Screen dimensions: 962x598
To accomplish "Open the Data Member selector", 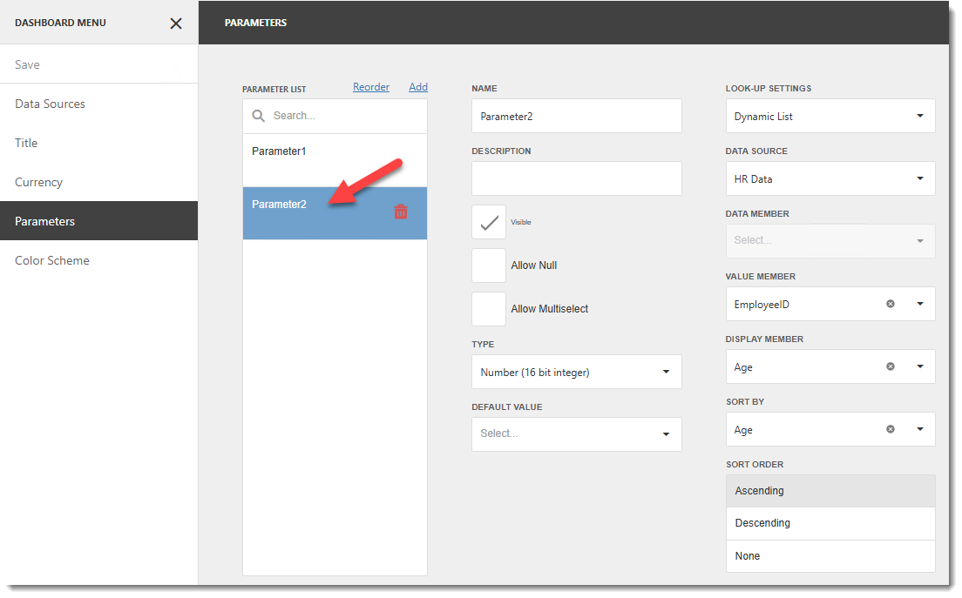I will (x=919, y=241).
